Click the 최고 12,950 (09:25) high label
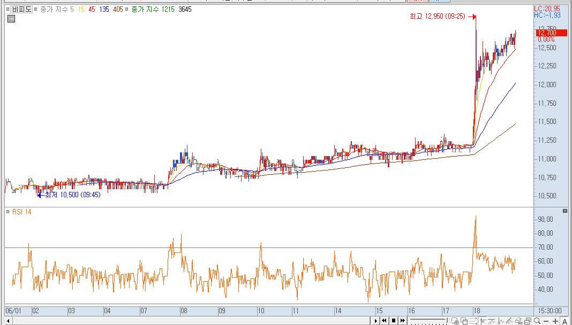The image size is (572, 325). [x=438, y=17]
